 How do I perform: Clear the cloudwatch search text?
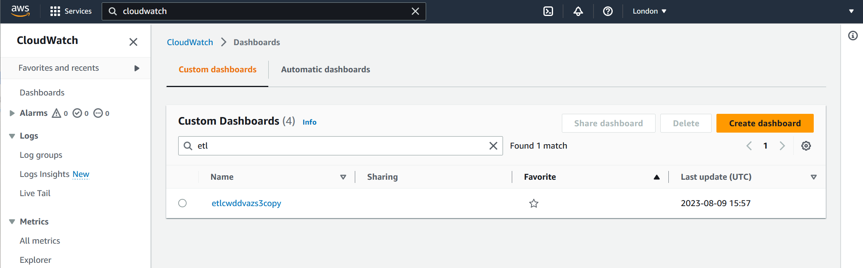pyautogui.click(x=415, y=11)
